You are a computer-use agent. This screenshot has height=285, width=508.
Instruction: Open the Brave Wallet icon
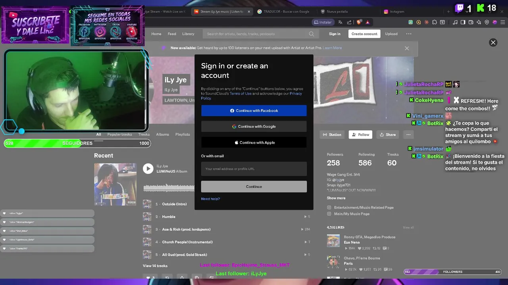coord(471,22)
